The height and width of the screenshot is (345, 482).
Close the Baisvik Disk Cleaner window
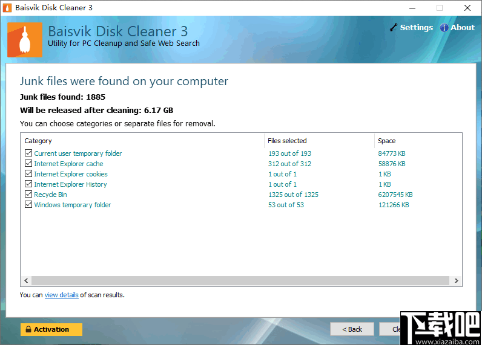(x=467, y=8)
